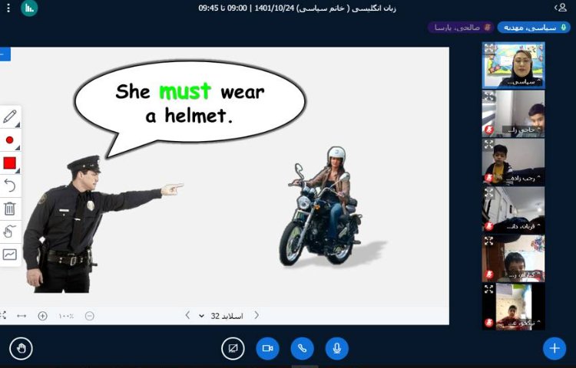Click the talking indicator for سیاسی، مهدیه

point(534,28)
